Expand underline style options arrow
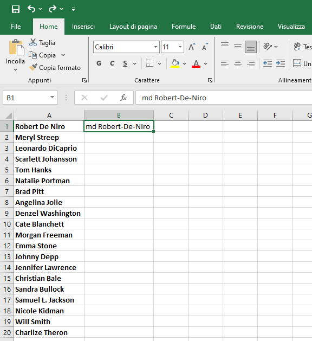The image size is (312, 341). [x=135, y=64]
